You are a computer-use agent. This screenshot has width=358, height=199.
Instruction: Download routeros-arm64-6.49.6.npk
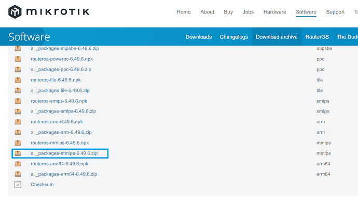pos(59,164)
